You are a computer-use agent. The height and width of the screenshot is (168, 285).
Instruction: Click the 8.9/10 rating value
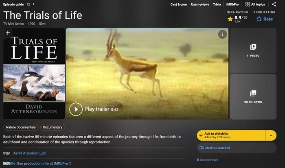click(x=241, y=17)
